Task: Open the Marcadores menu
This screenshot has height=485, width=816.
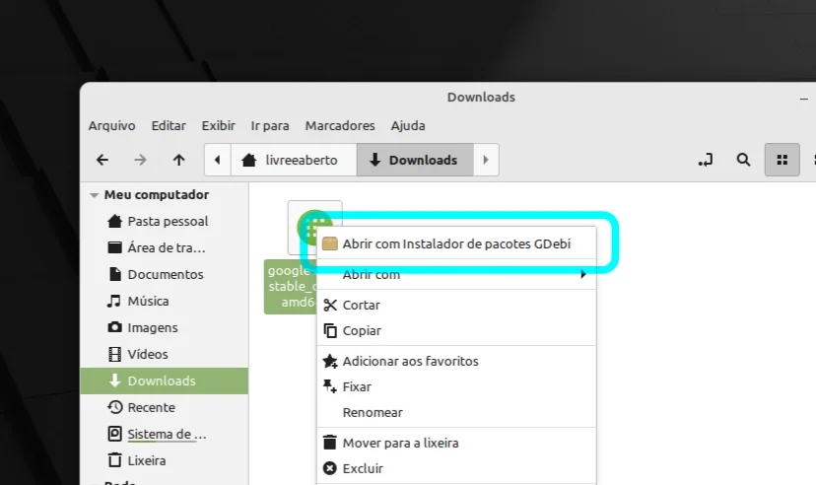Action: pos(340,126)
